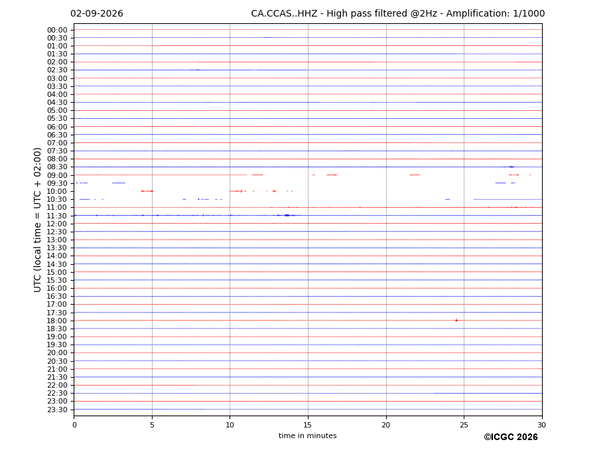
Task: Click the red segment on 09:00 trace near minute 12
Action: click(x=257, y=175)
